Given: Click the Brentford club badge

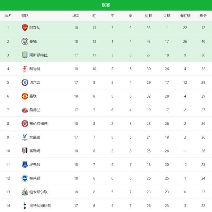Looking at the screenshot, I should tap(25, 123).
